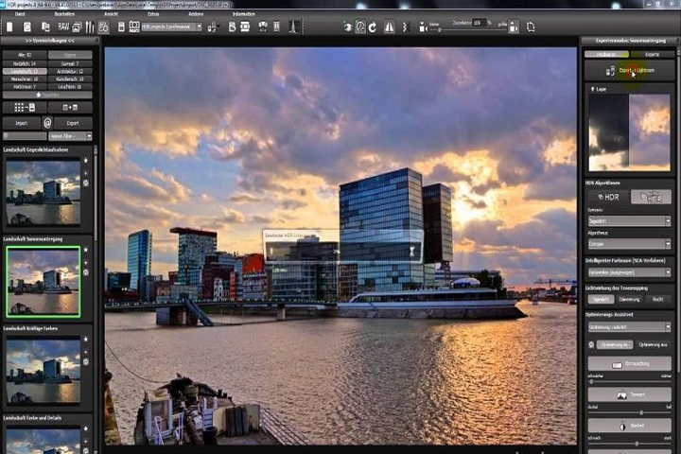Open the Algorithmus Entropie dropdown

629,244
